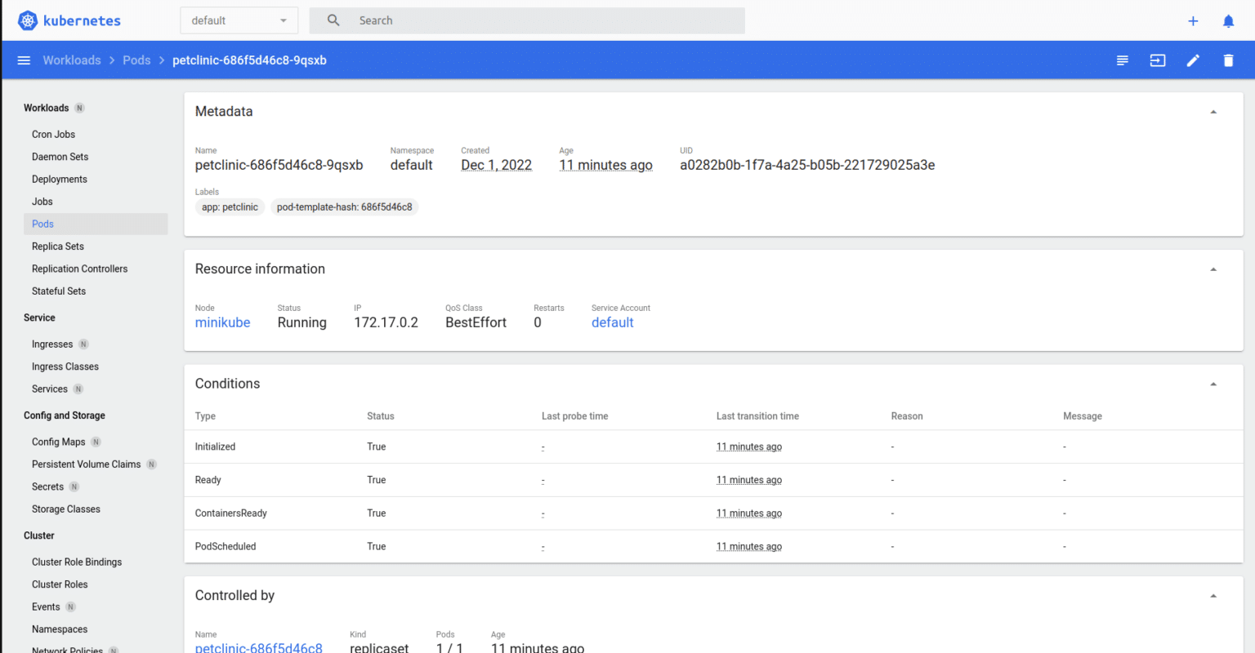Open the notifications bell

(x=1228, y=21)
